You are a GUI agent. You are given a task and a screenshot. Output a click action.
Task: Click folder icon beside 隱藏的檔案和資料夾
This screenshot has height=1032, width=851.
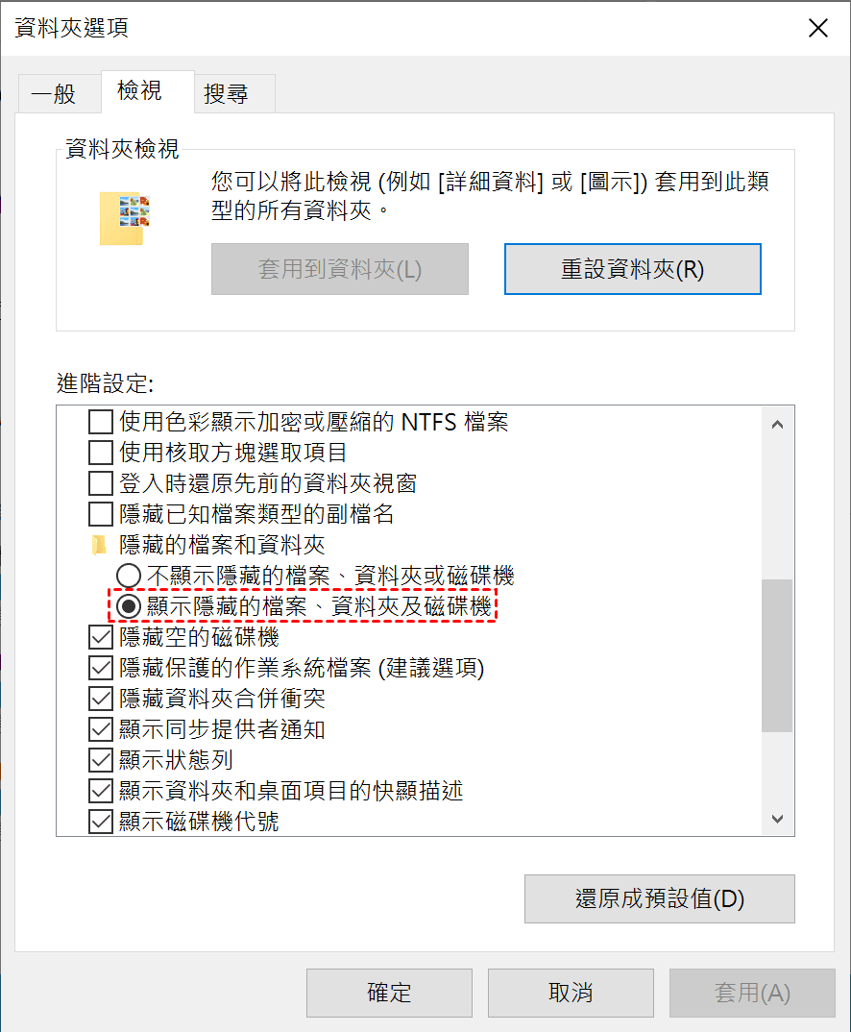click(x=99, y=545)
